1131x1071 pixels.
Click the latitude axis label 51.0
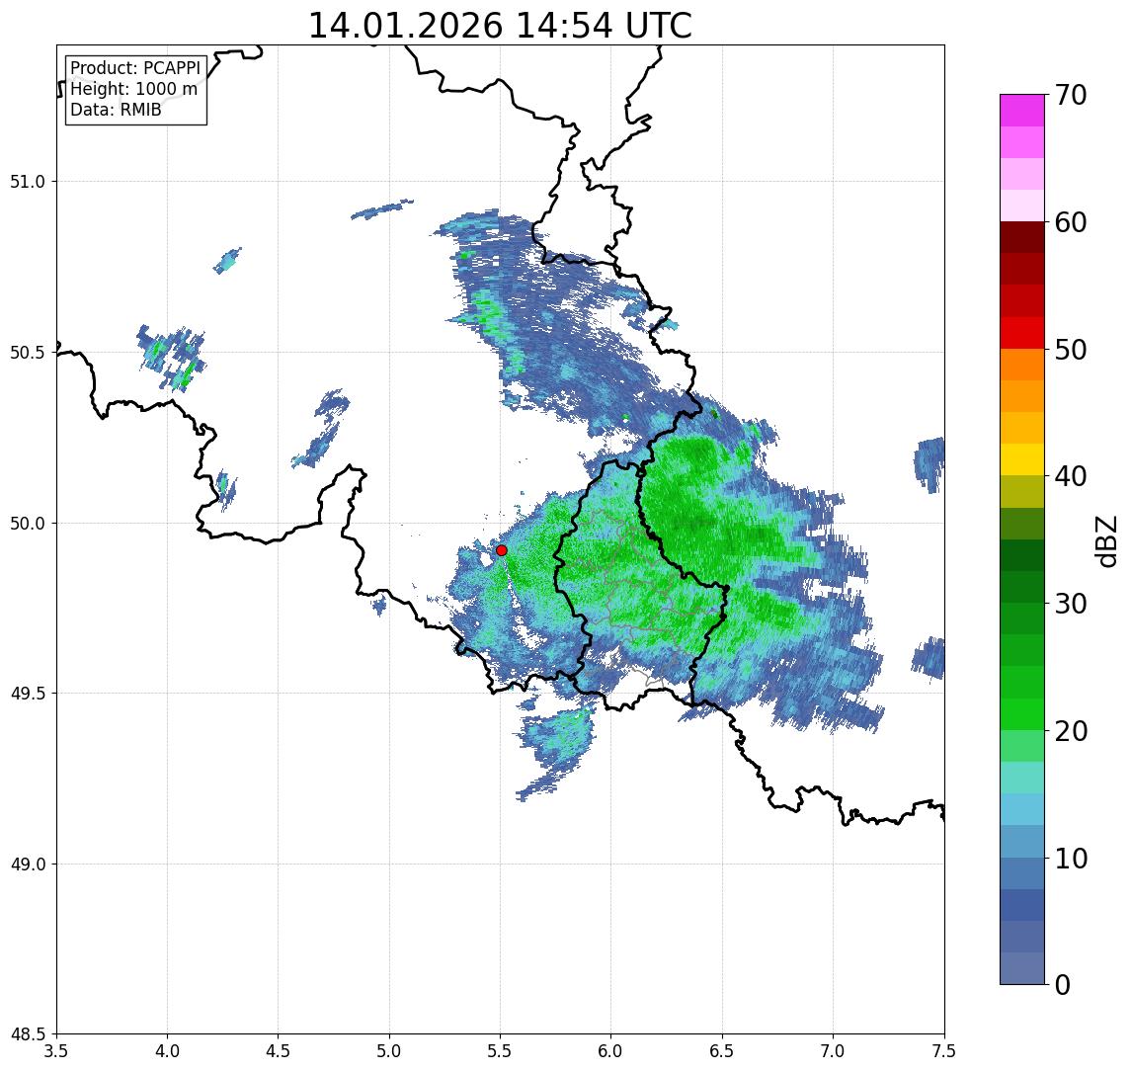[x=28, y=182]
